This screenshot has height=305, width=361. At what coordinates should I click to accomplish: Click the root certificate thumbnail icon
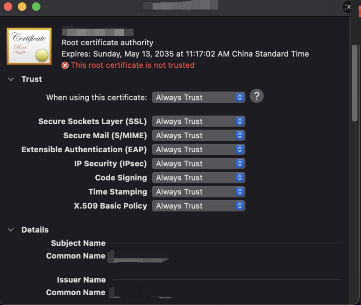[29, 46]
